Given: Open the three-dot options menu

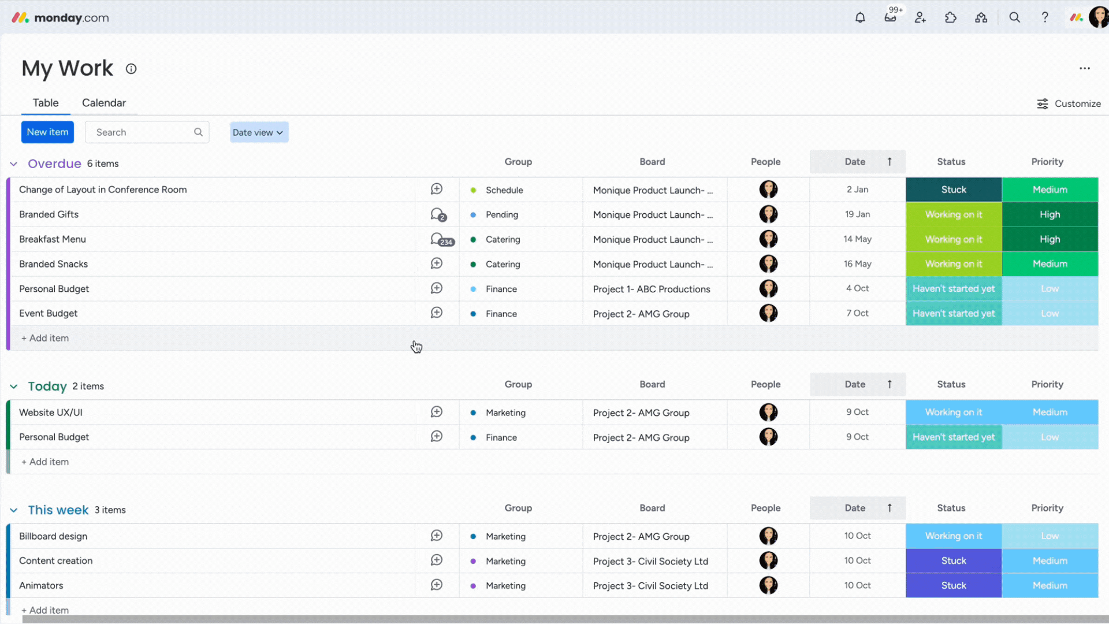Looking at the screenshot, I should [x=1084, y=68].
